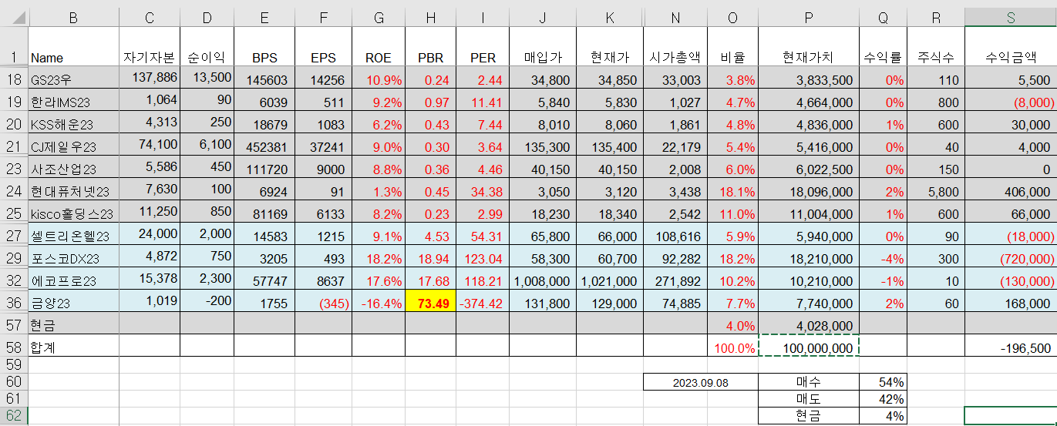Viewport: 1057px width, 426px height.
Task: Click the 자기자본 cell 137,886
Action: tap(150, 79)
